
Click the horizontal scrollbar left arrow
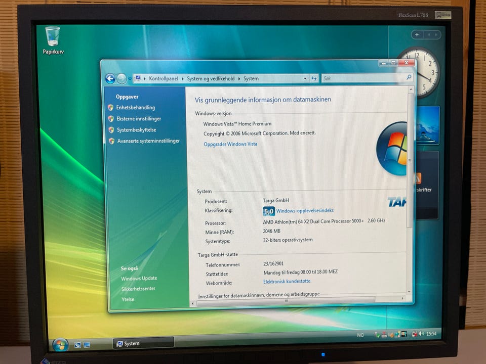click(x=193, y=304)
